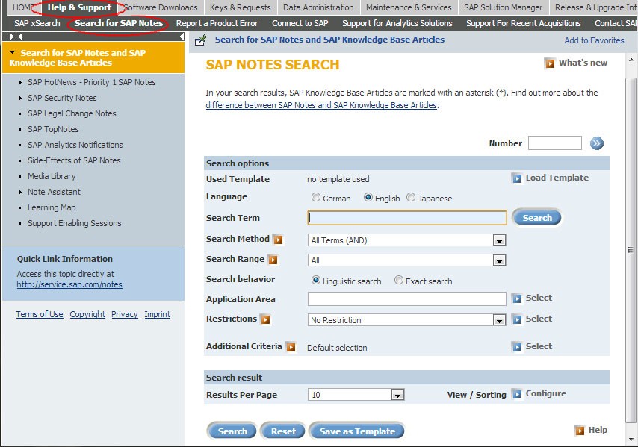The width and height of the screenshot is (638, 447).
Task: Open Side-Effects of SAP Notes
Action: [74, 160]
